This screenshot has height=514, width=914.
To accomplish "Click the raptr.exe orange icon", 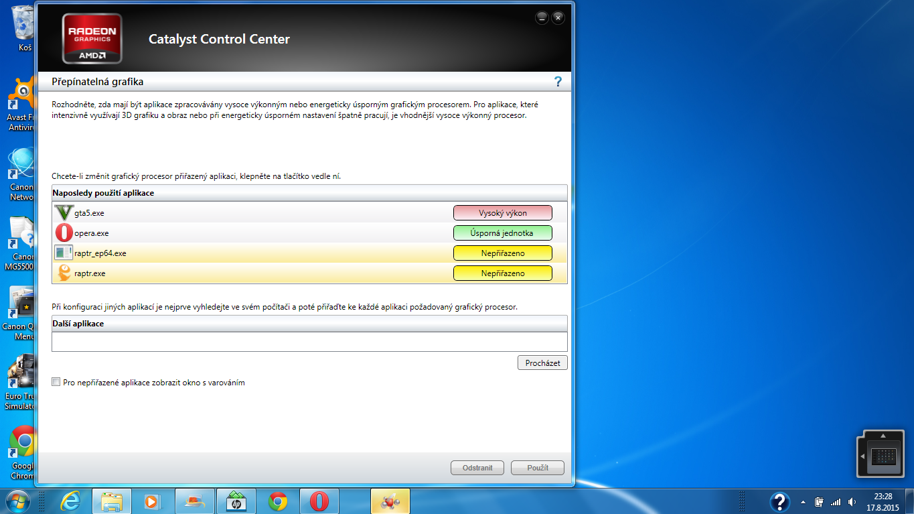I will point(64,273).
